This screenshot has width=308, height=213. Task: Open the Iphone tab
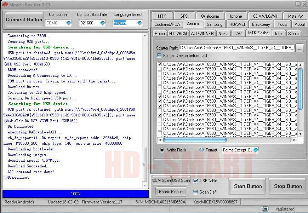click(236, 16)
